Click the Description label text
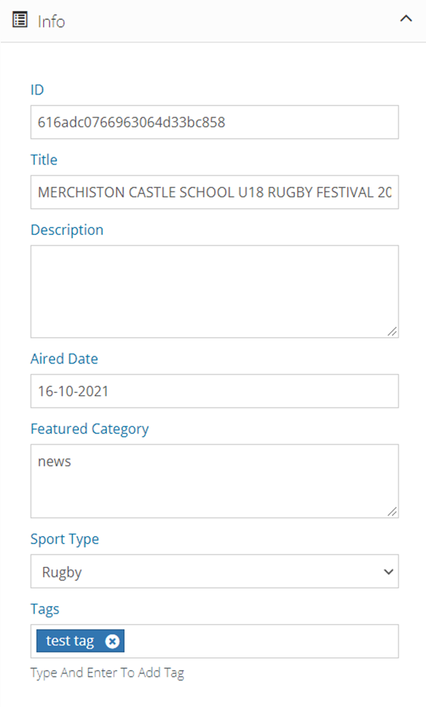The image size is (426, 707). click(67, 230)
